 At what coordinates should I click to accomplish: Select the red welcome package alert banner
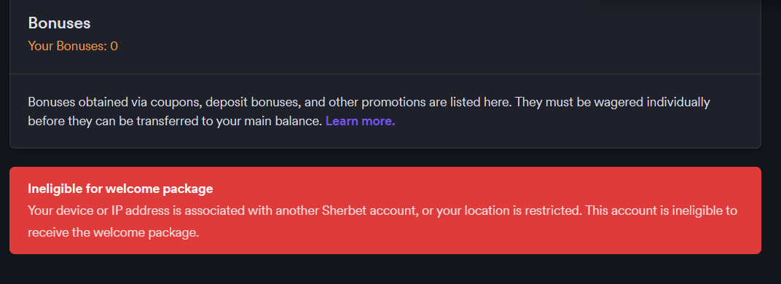coord(385,210)
